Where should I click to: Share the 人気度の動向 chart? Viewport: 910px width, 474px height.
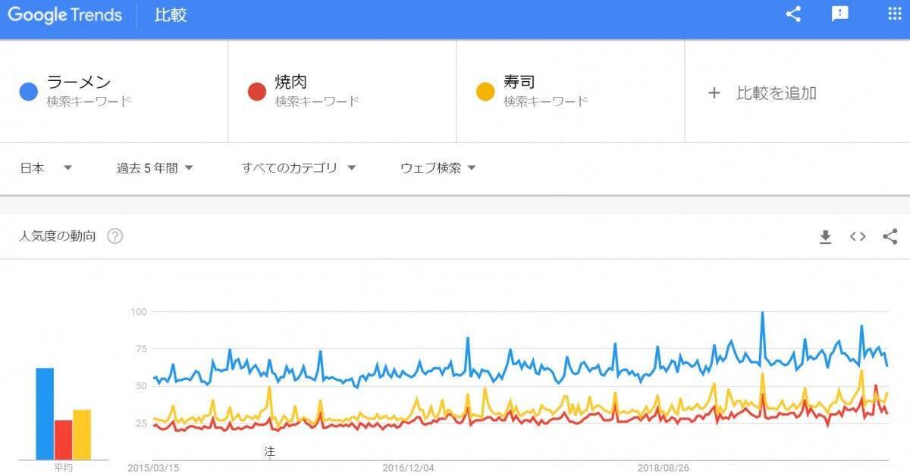click(x=890, y=237)
